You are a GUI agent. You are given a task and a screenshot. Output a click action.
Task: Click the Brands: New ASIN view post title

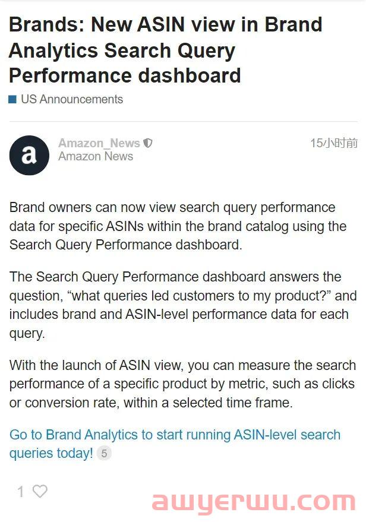[x=166, y=50]
